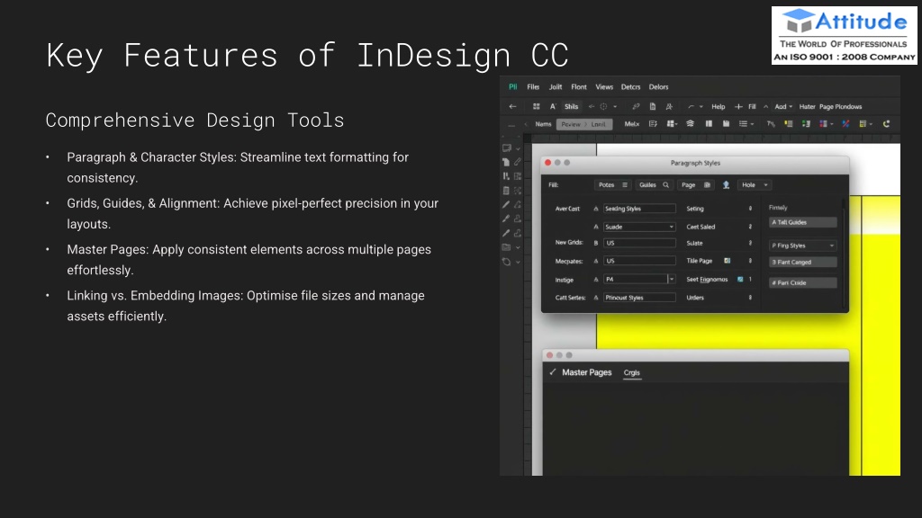
Task: Click the # Fan Cuide button
Action: click(802, 283)
